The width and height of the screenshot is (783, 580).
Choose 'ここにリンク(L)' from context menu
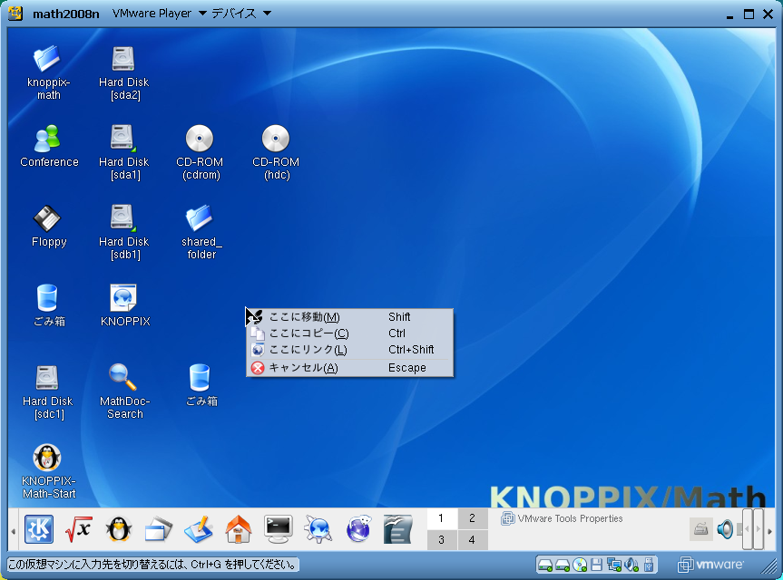pyautogui.click(x=349, y=350)
